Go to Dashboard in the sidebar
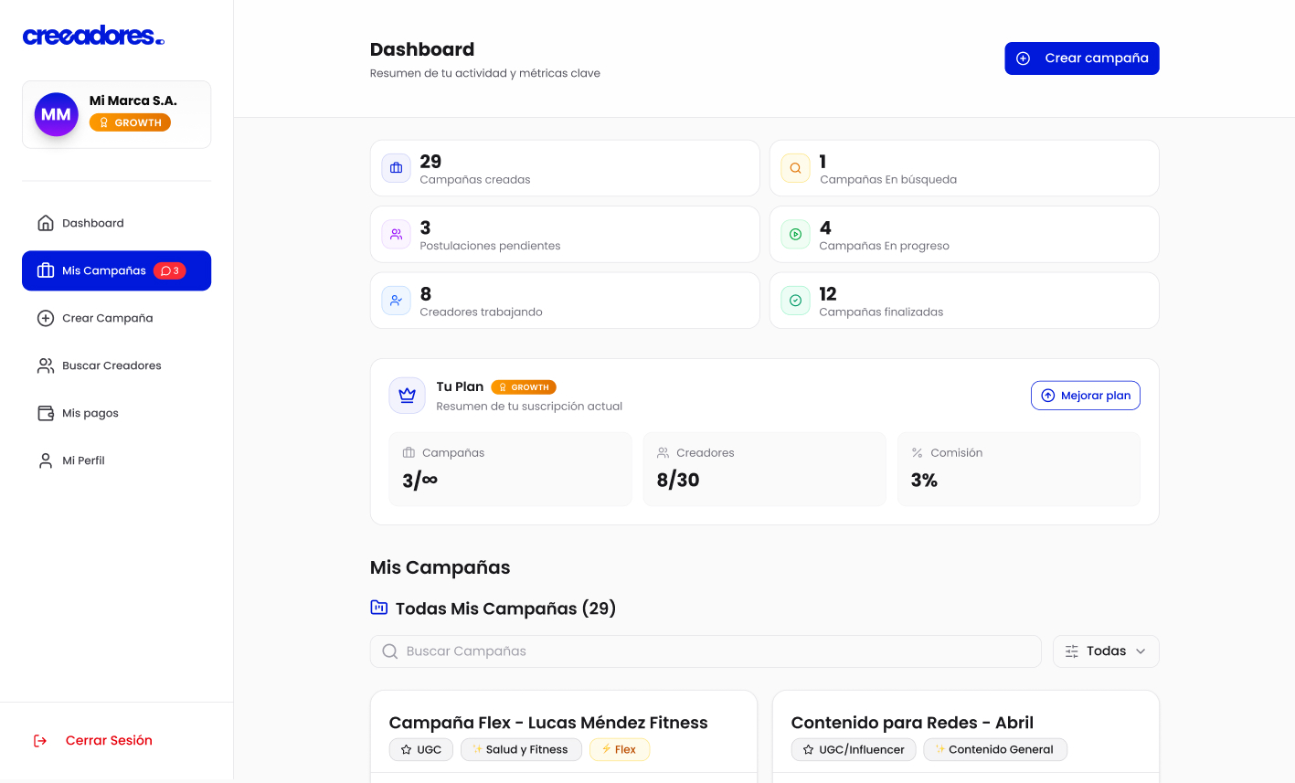 [x=92, y=223]
